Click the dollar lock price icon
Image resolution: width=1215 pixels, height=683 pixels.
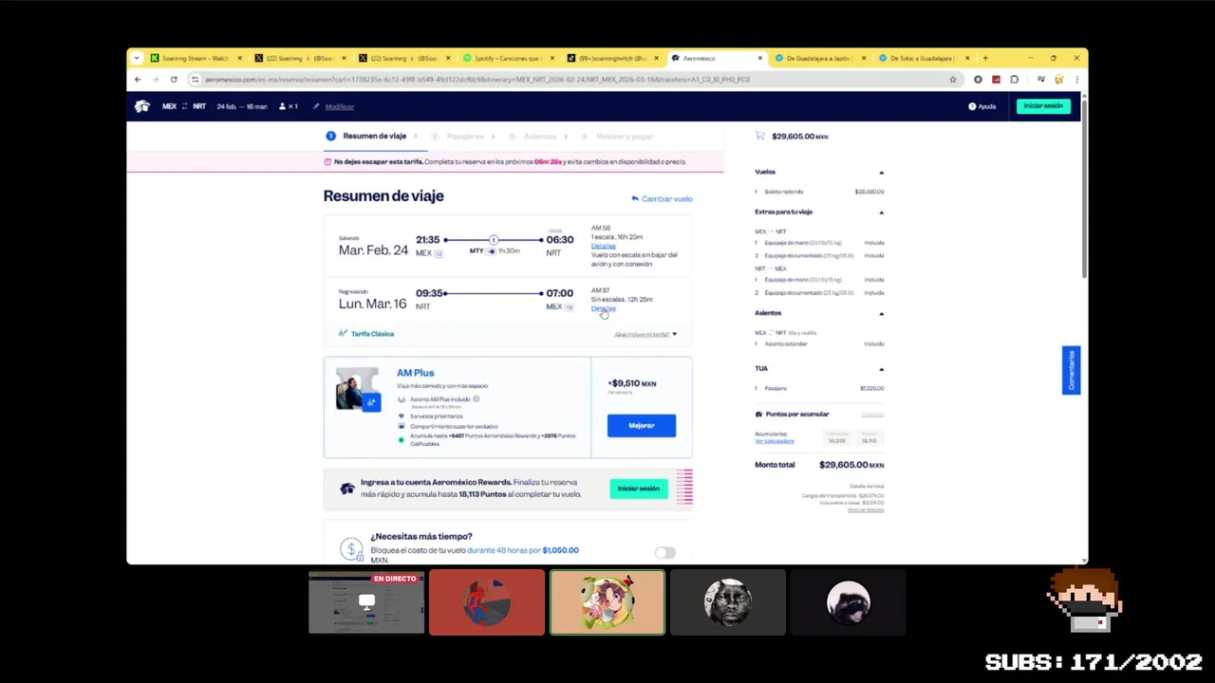tap(351, 549)
